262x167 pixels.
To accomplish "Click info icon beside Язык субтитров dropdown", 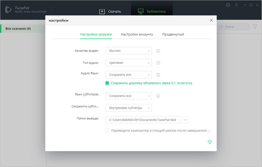I will (158, 96).
